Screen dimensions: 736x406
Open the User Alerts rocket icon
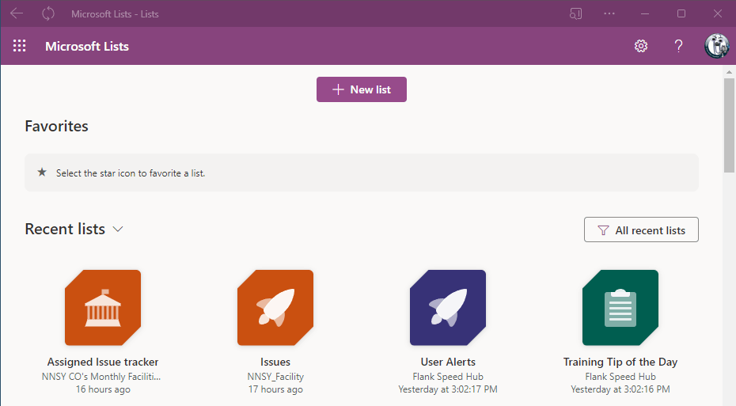[448, 307]
